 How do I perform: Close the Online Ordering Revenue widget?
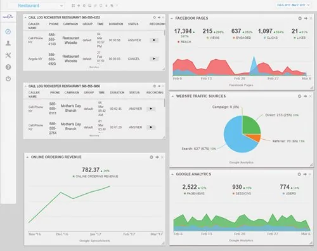[162, 157]
